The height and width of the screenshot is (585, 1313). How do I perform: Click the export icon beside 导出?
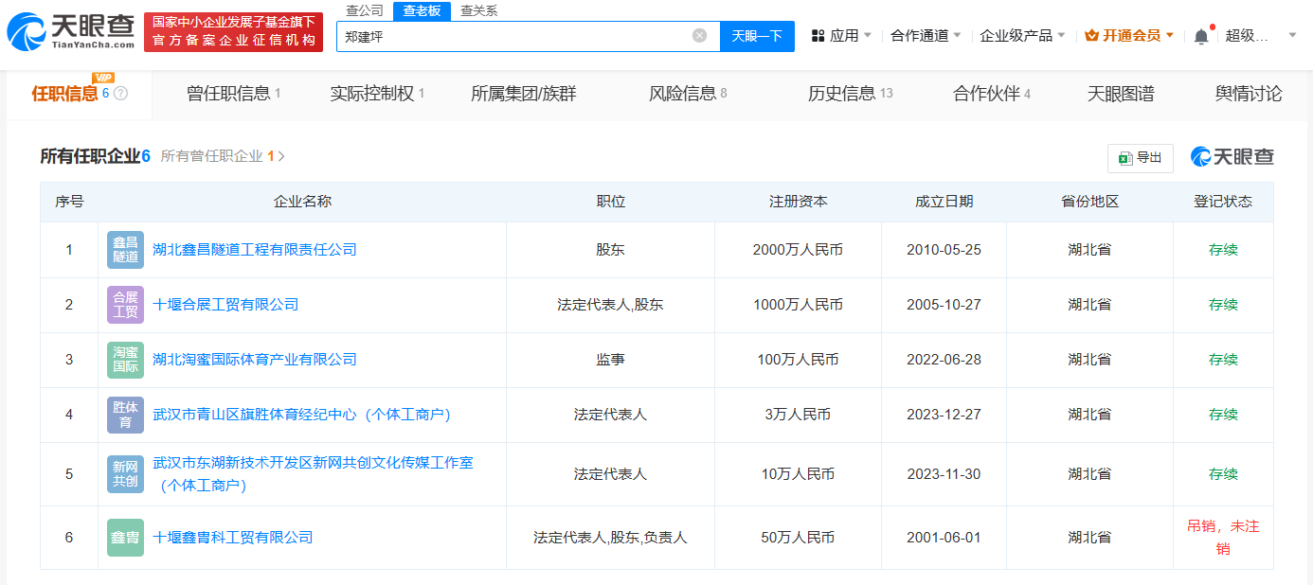1125,158
